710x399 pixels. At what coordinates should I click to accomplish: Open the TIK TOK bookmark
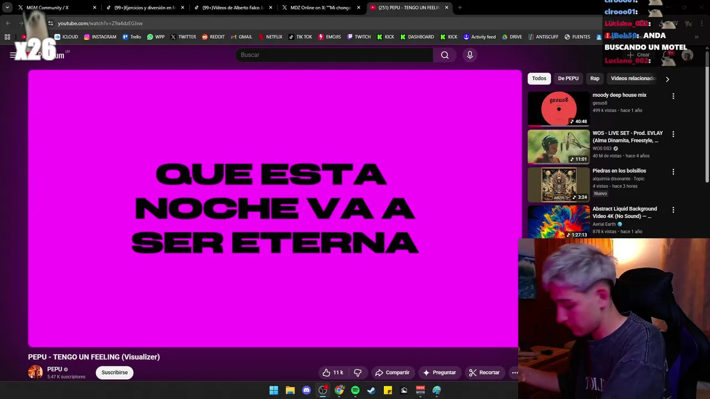[300, 37]
